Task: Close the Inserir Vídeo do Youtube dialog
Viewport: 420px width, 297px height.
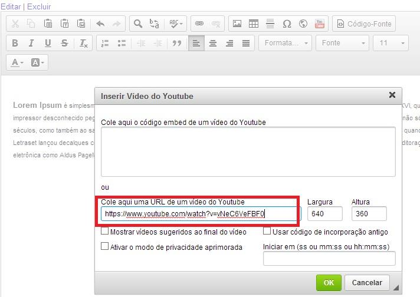Action: point(392,95)
